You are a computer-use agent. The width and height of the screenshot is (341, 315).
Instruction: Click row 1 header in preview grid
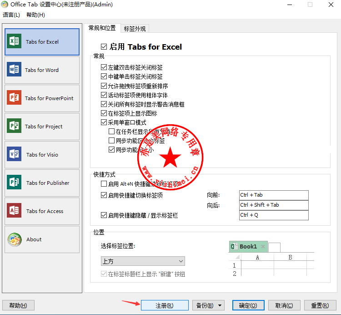(235, 265)
